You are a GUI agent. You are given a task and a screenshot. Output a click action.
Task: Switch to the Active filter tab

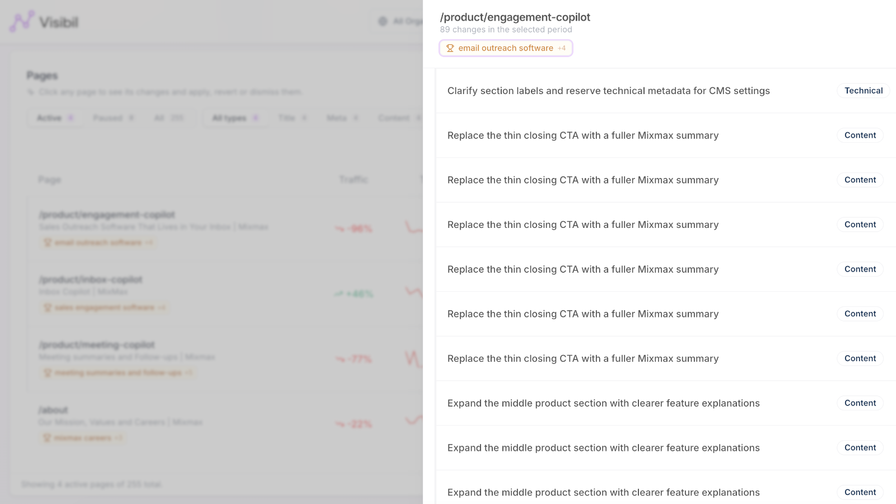(x=55, y=118)
